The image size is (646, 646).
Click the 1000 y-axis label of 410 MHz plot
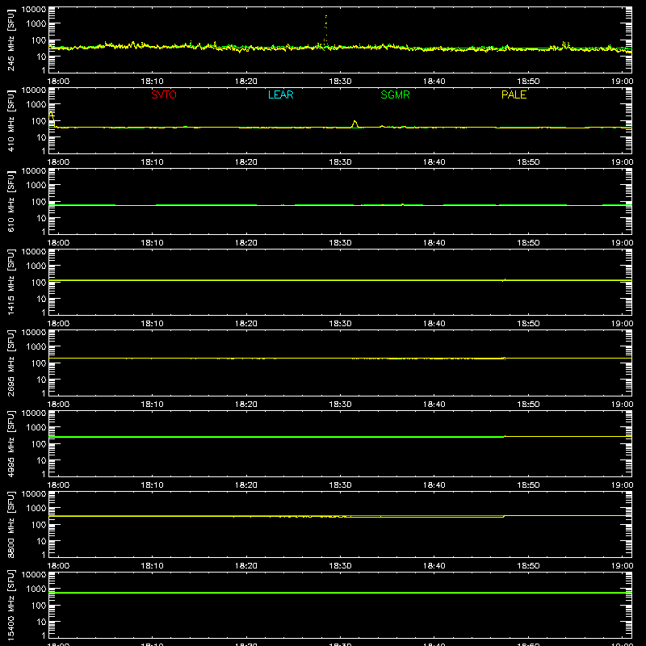pyautogui.click(x=36, y=105)
